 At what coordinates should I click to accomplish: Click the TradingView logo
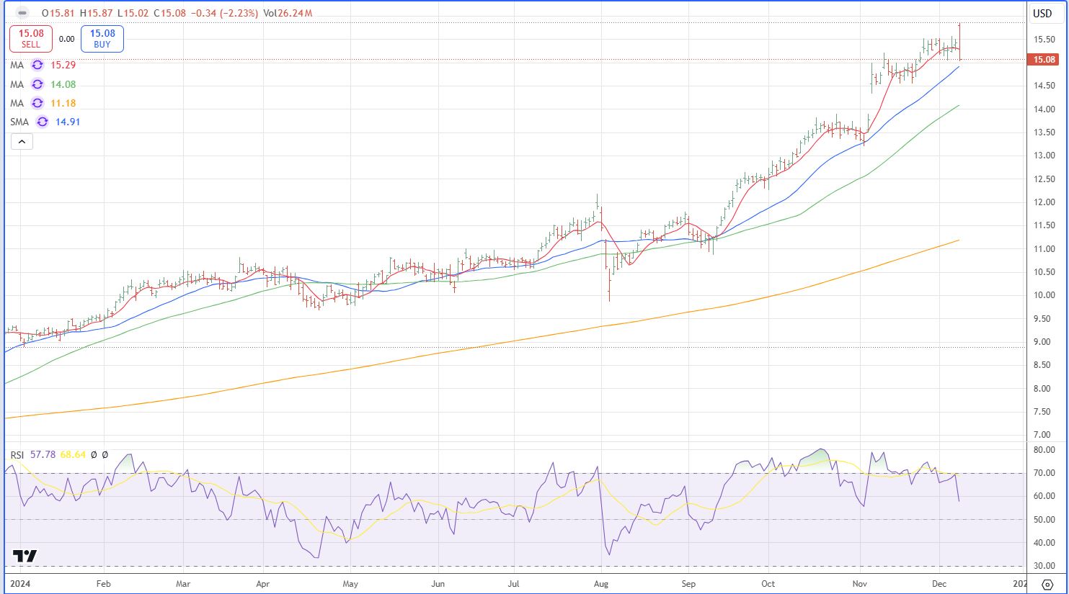(25, 556)
